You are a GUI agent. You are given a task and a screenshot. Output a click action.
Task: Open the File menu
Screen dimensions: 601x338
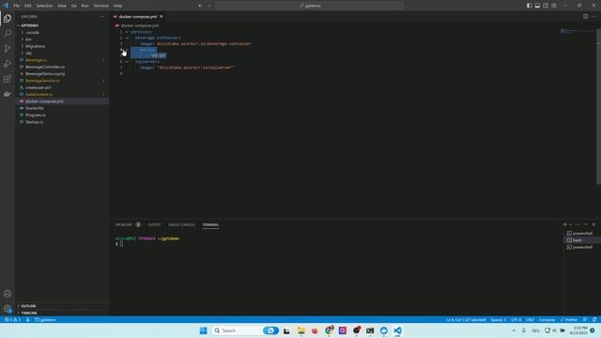16,6
